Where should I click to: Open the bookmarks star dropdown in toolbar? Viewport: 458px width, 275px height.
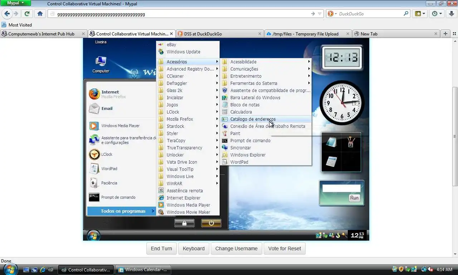(420, 14)
